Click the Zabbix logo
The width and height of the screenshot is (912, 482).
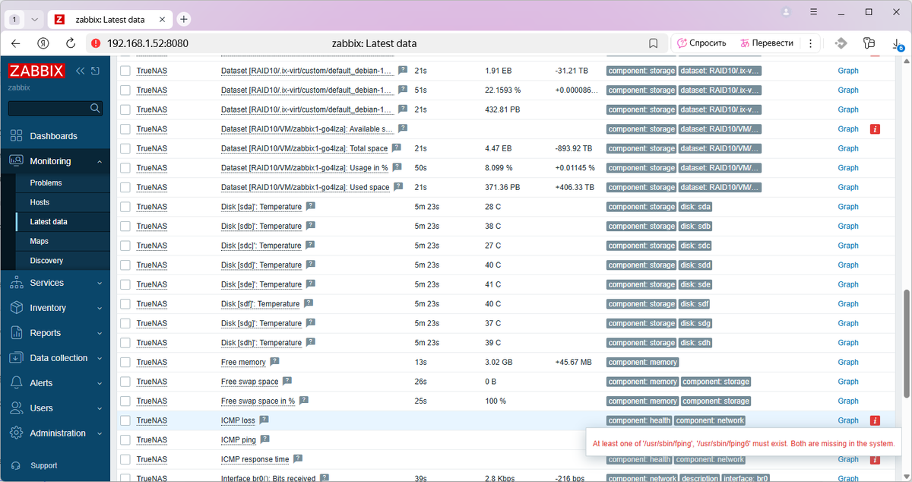point(38,71)
